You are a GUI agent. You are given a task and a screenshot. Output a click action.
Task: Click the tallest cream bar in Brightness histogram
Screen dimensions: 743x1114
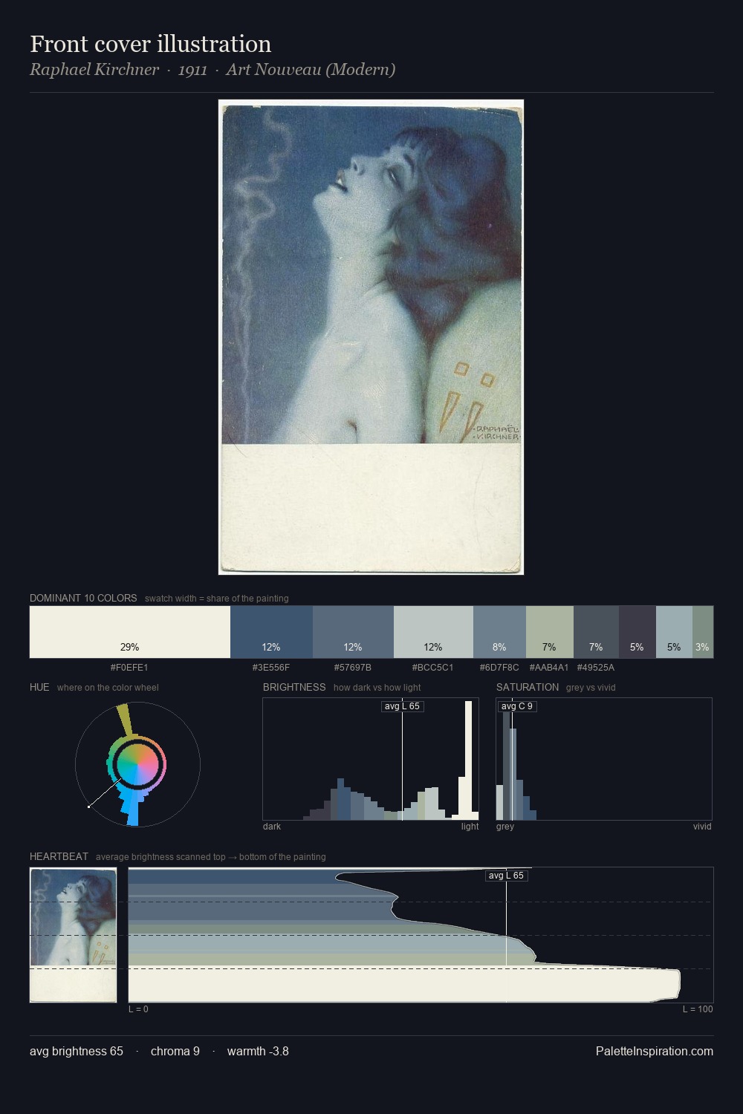[x=469, y=760]
